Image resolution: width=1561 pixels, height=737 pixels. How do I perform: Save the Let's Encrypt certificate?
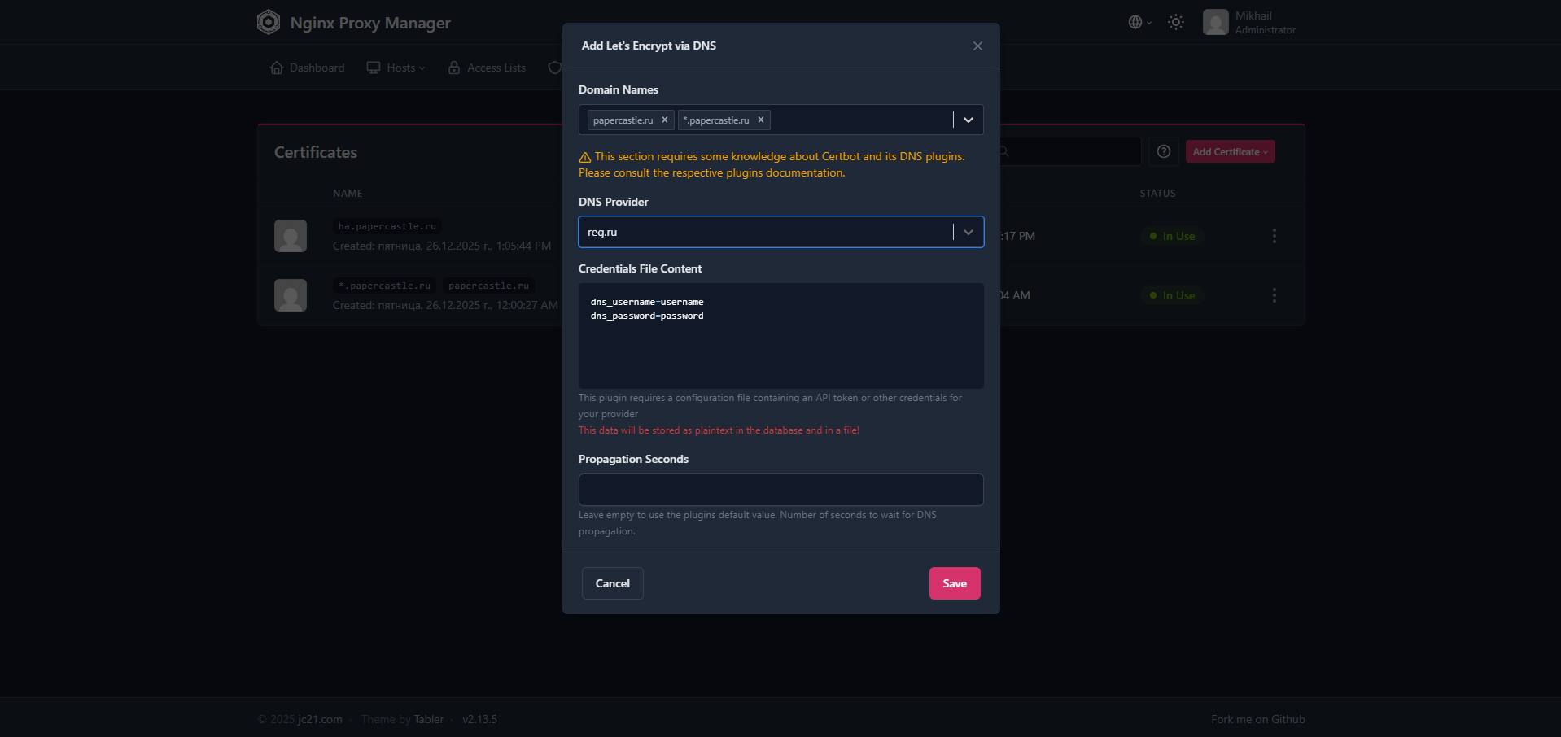click(x=955, y=583)
